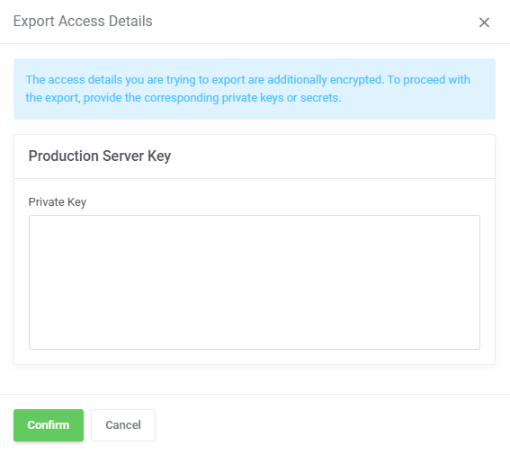Image resolution: width=510 pixels, height=455 pixels.
Task: Click inside the Production Server Key panel body
Action: point(255,272)
